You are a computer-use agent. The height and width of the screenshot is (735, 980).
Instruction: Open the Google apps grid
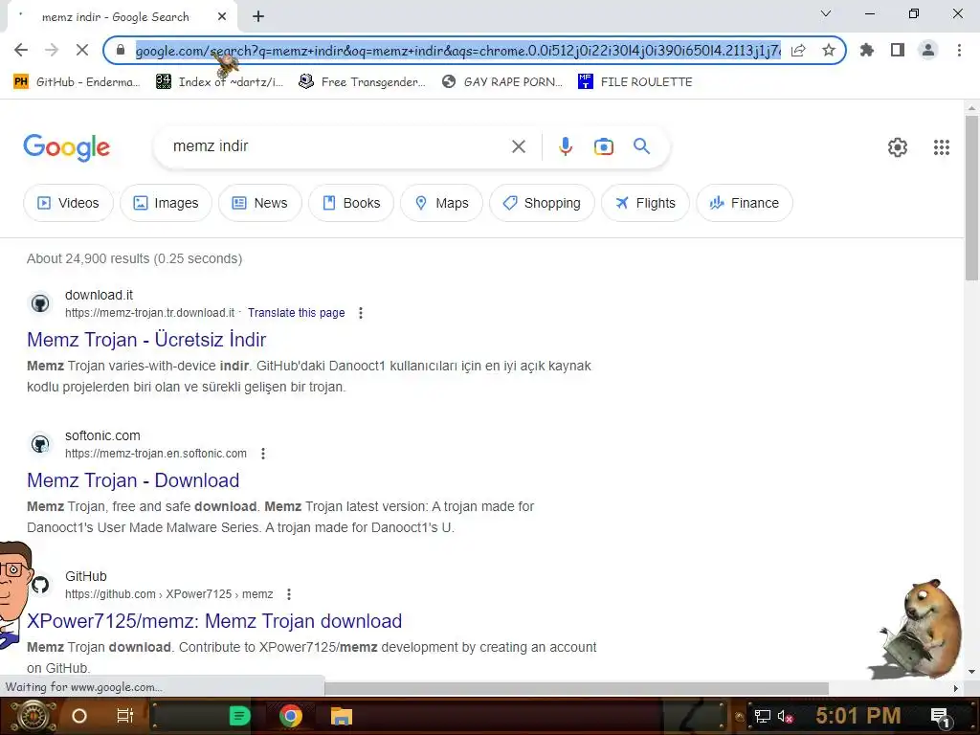pyautogui.click(x=942, y=147)
